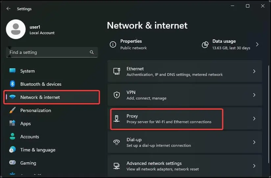Select System in the sidebar
Viewport: 271px width, 178px height.
pos(27,71)
